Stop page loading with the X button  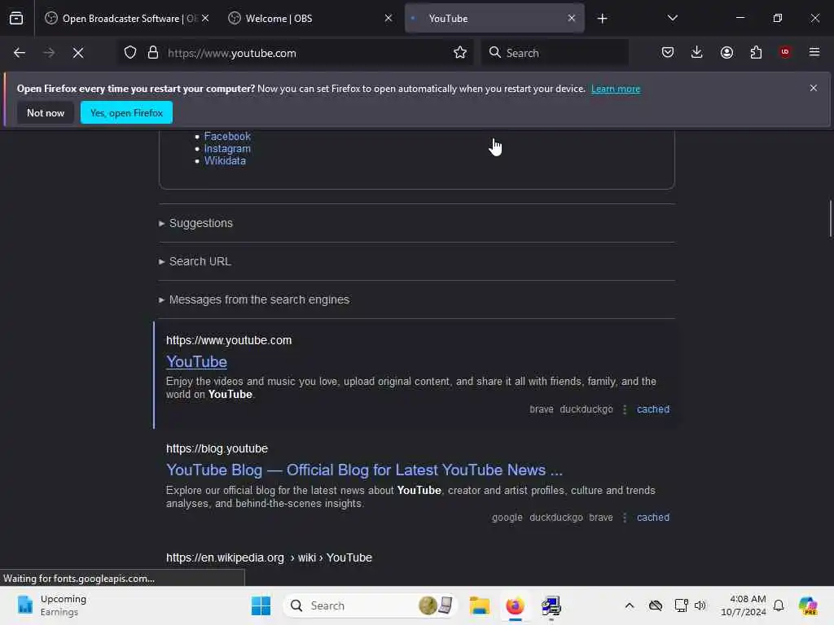coord(78,53)
